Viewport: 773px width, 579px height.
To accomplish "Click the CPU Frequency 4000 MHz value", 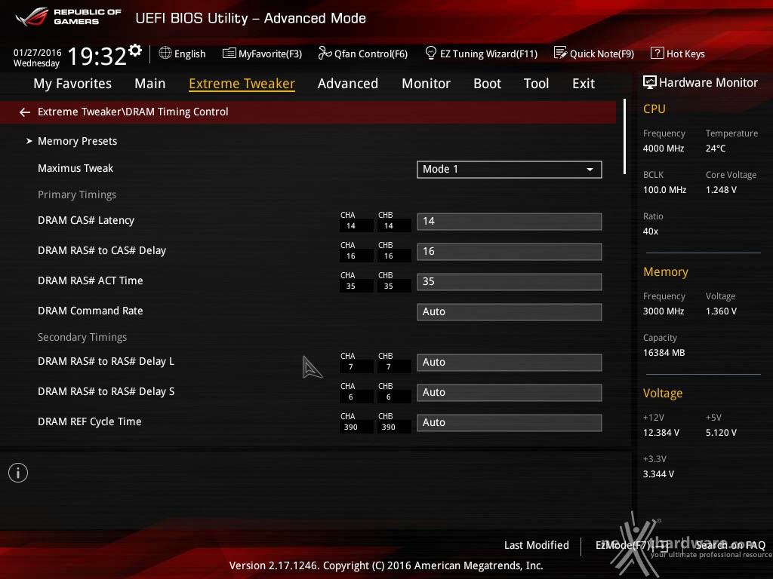I will coord(663,149).
